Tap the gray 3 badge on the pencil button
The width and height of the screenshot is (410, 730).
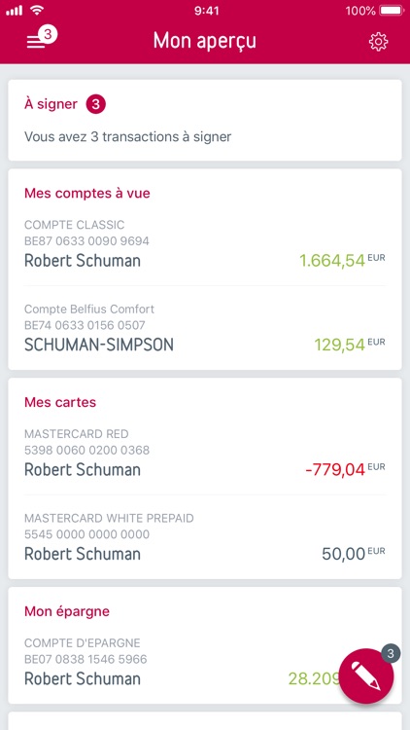391,652
